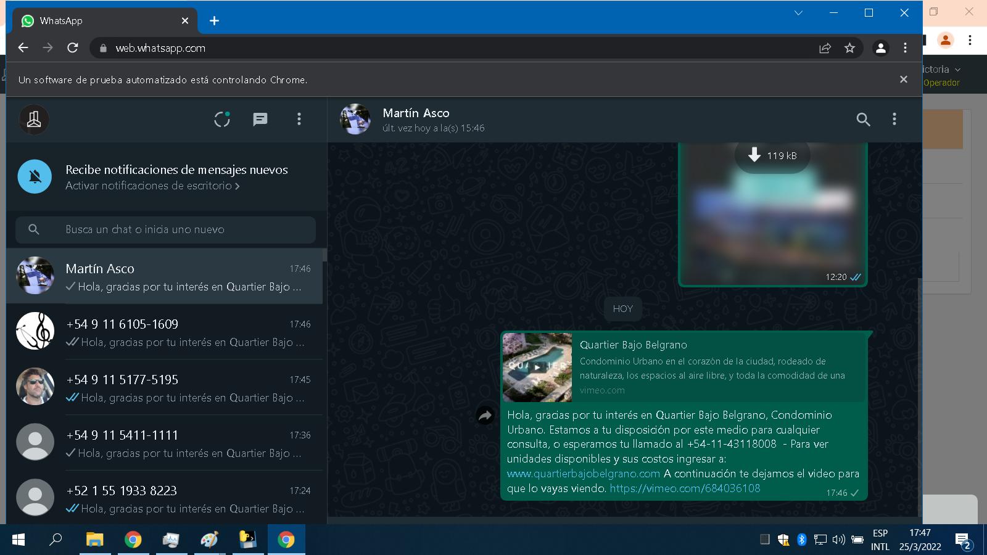Open Windows taskbar search
The image size is (987, 555).
pos(56,540)
